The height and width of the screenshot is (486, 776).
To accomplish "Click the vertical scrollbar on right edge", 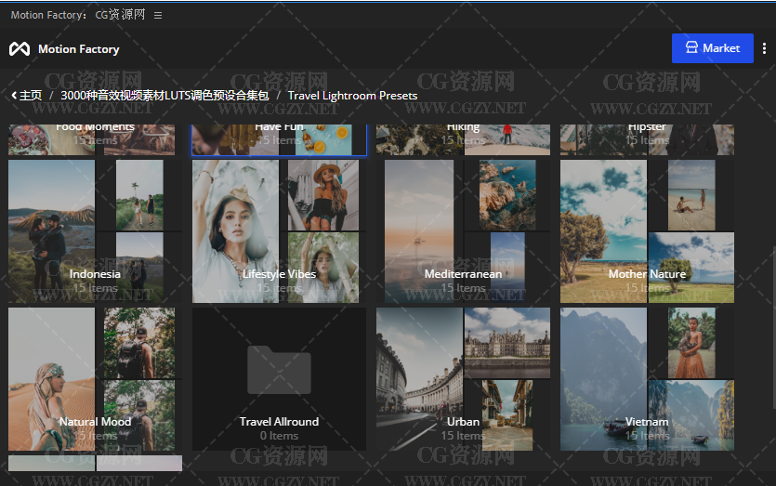I will coord(772,325).
